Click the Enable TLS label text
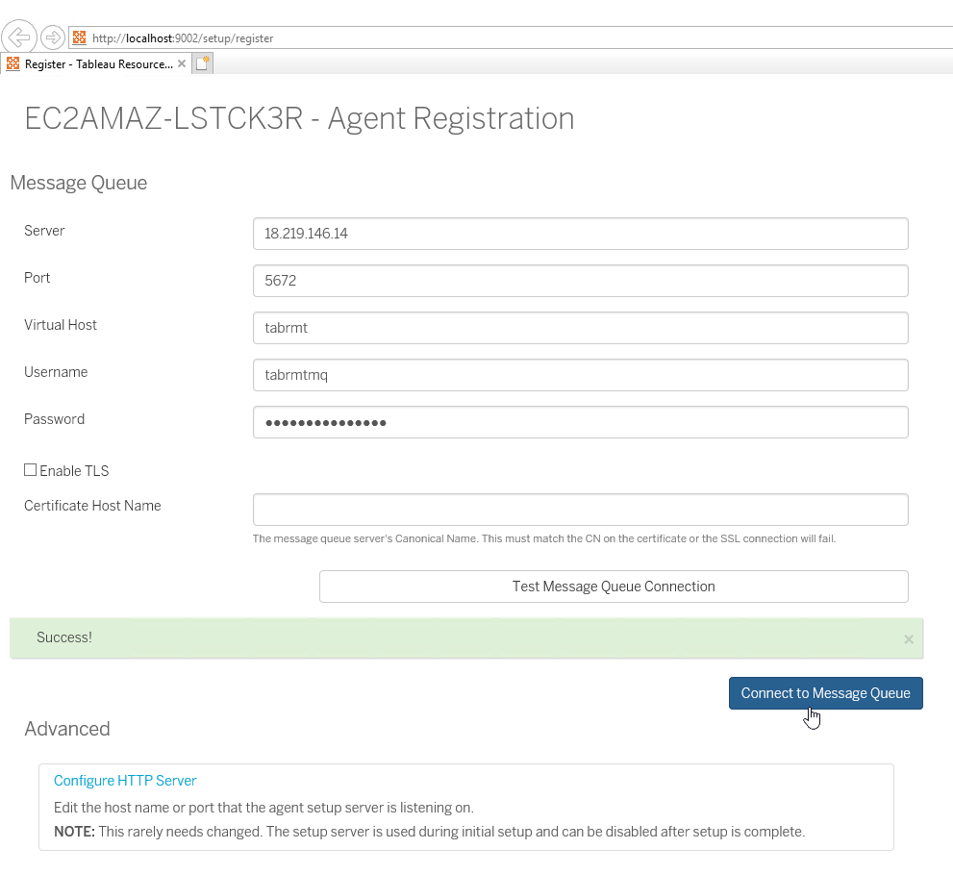This screenshot has width=953, height=874. click(74, 471)
